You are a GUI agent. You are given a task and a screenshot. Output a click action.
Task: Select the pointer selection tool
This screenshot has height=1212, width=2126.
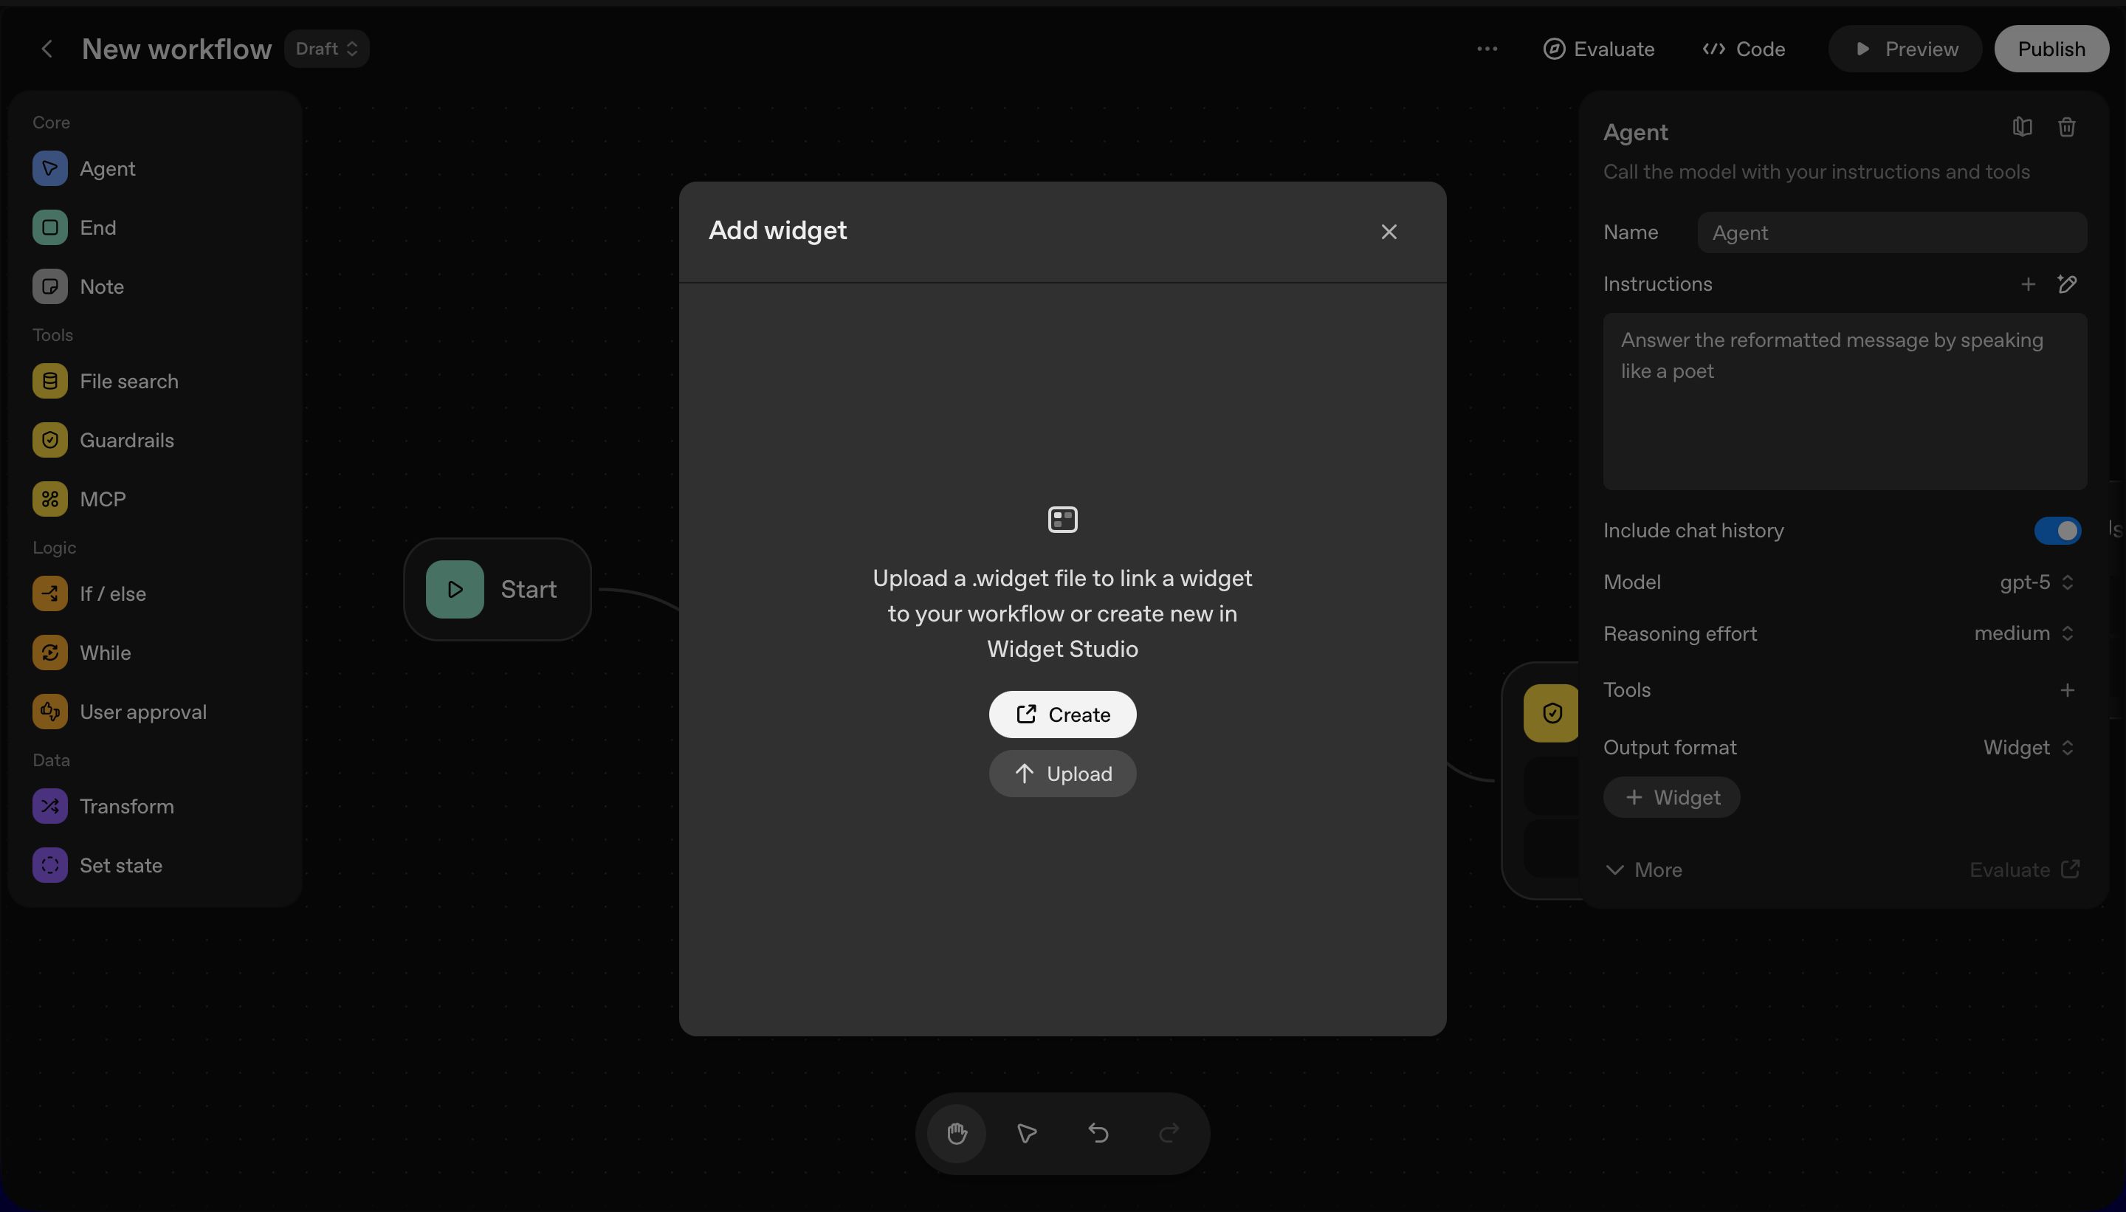click(x=1026, y=1133)
